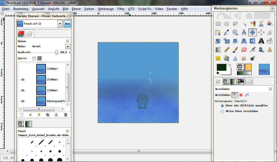This screenshot has width=277, height=162.
Task: Activate the Paintbrush tool
Action: [x=235, y=50]
